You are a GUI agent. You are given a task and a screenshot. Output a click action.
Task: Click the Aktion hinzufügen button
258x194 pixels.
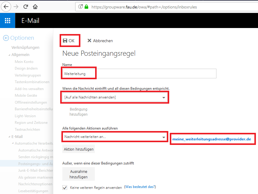click(x=79, y=149)
